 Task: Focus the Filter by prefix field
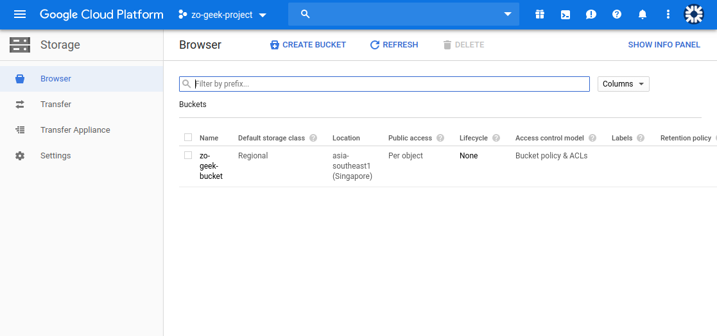click(x=390, y=84)
